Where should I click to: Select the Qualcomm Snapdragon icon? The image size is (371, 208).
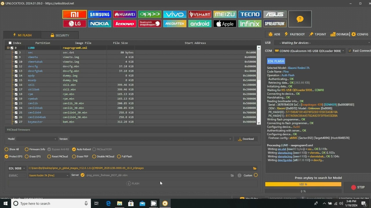click(150, 24)
